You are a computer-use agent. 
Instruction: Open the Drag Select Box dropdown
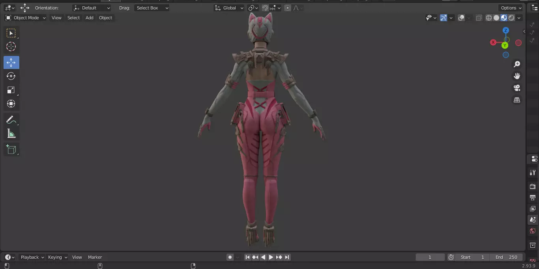(152, 8)
